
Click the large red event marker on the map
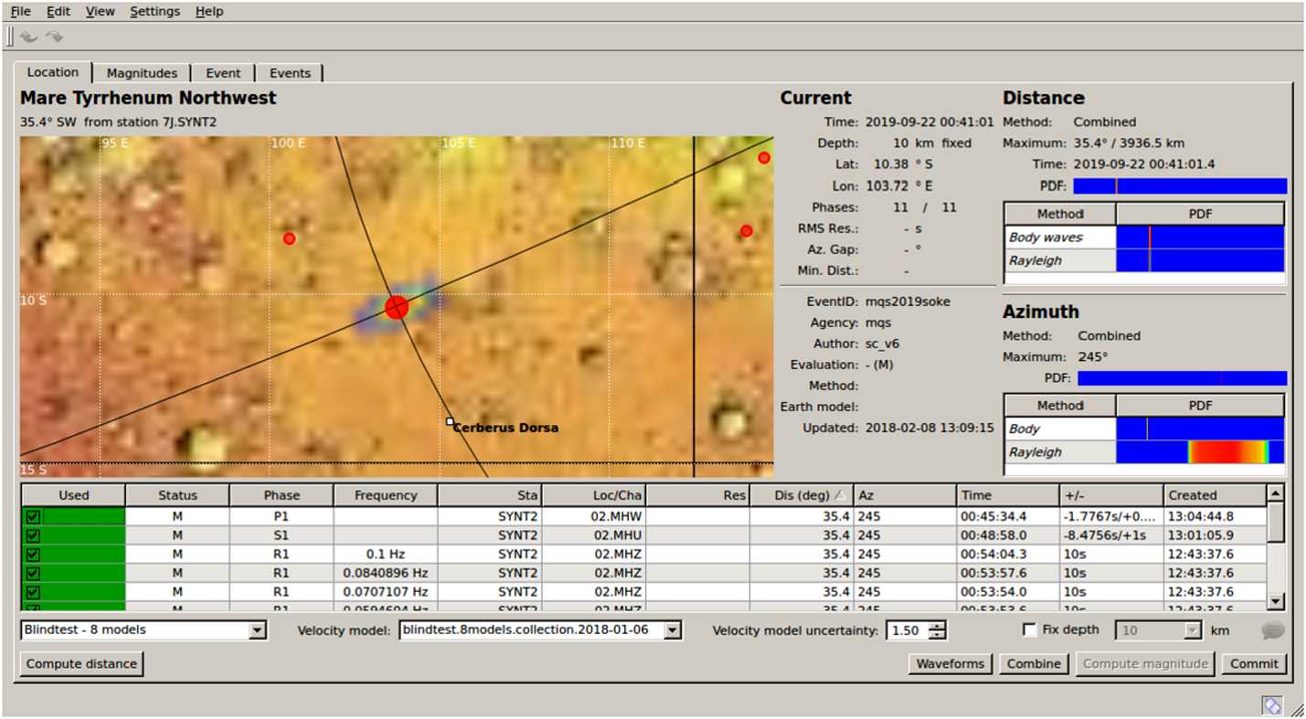[x=396, y=307]
